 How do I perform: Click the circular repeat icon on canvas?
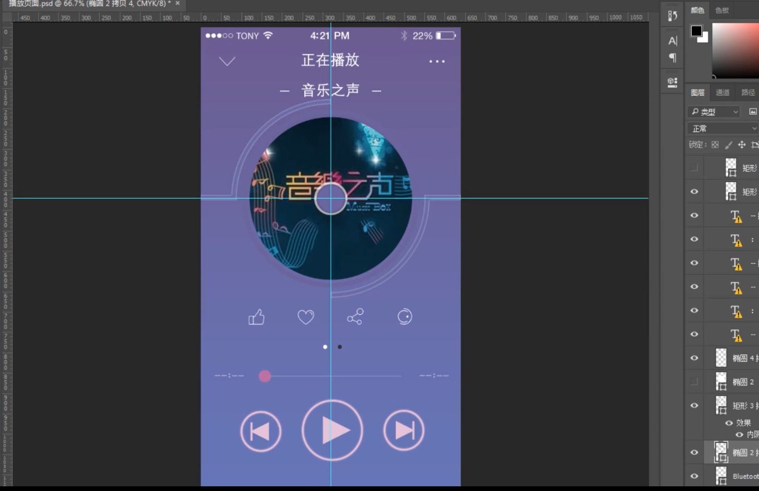405,317
